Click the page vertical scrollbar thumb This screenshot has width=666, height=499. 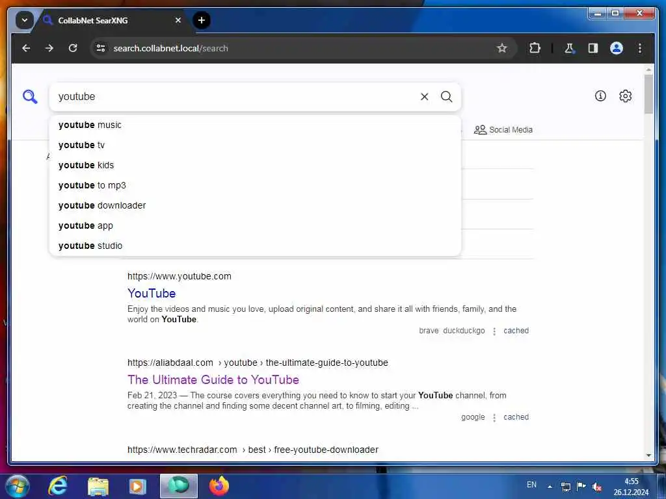point(648,94)
